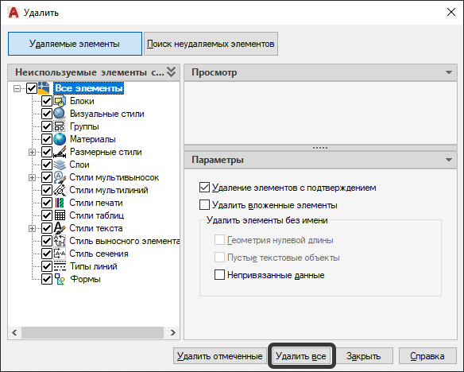The height and width of the screenshot is (372, 464).
Task: Click the splitter dots between Просмотр and Параметры
Action: [x=320, y=148]
